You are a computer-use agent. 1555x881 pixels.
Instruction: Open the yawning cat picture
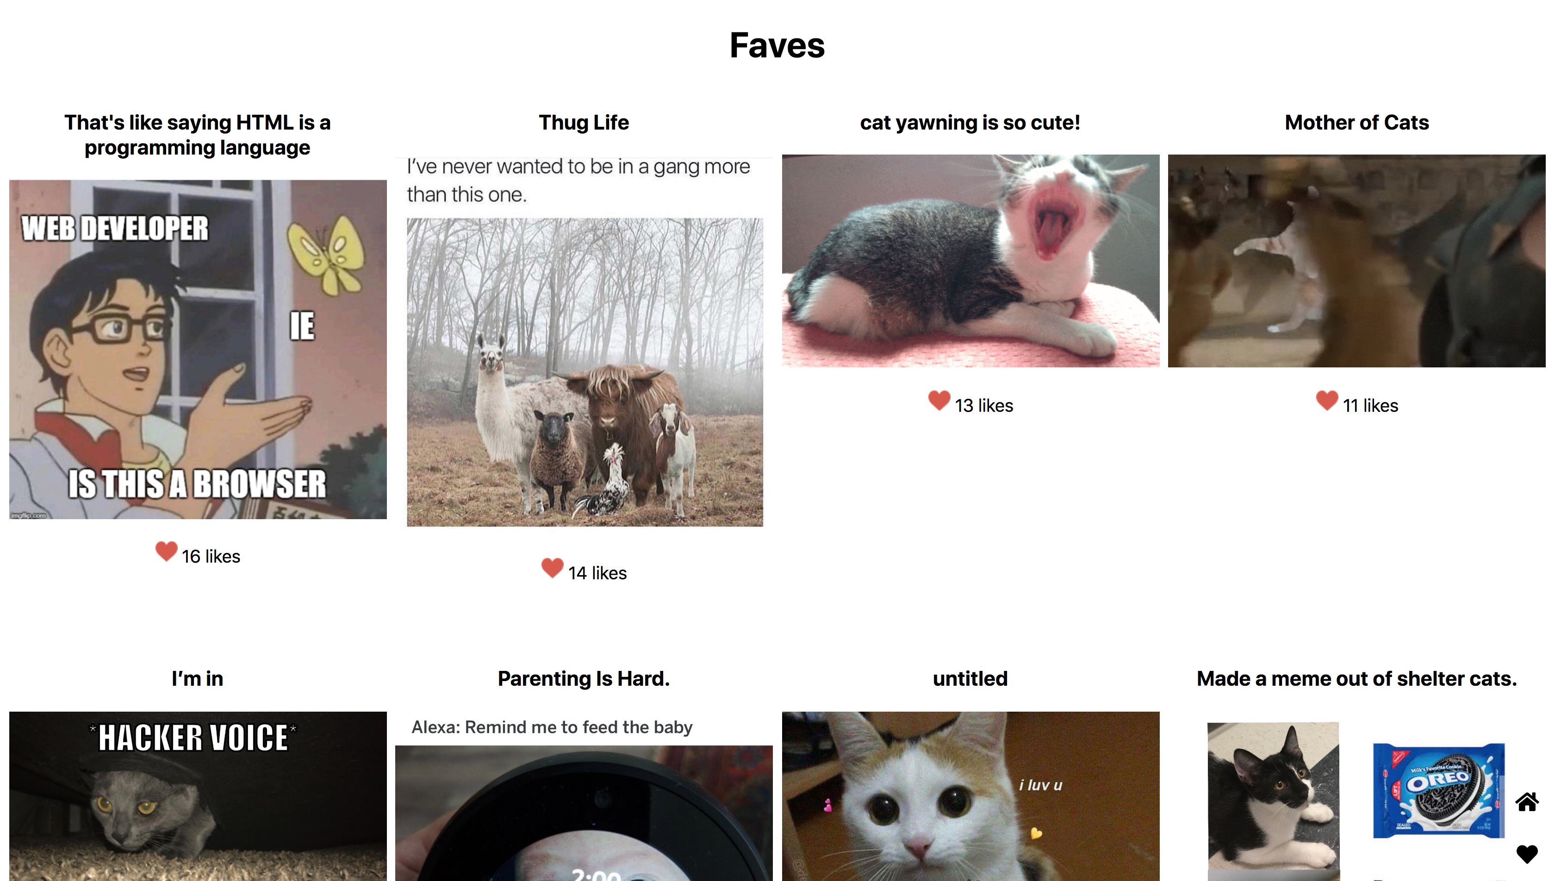[x=970, y=261]
